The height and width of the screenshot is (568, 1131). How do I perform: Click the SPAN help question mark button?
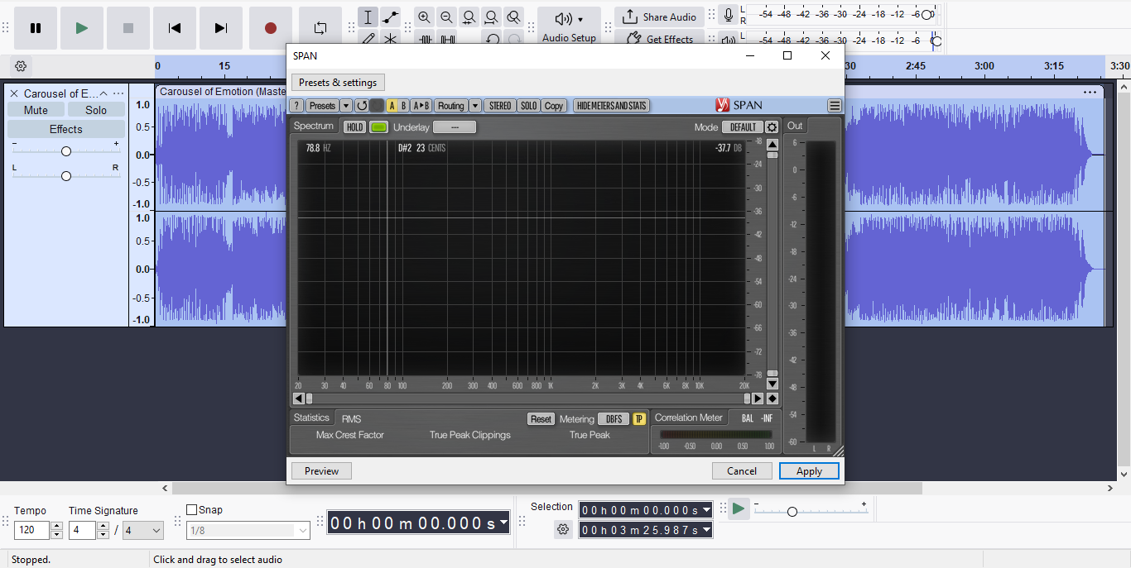point(296,106)
